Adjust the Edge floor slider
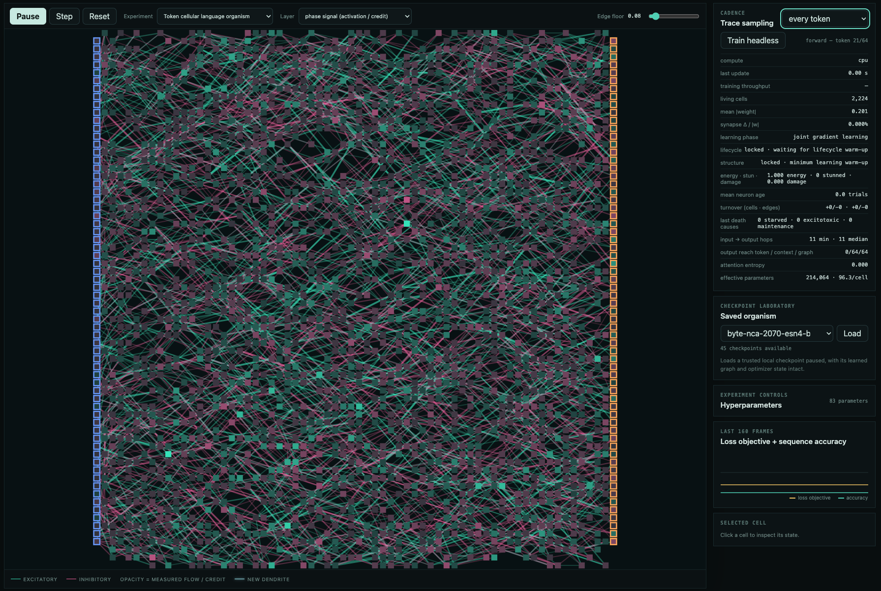The height and width of the screenshot is (591, 881). tap(674, 16)
